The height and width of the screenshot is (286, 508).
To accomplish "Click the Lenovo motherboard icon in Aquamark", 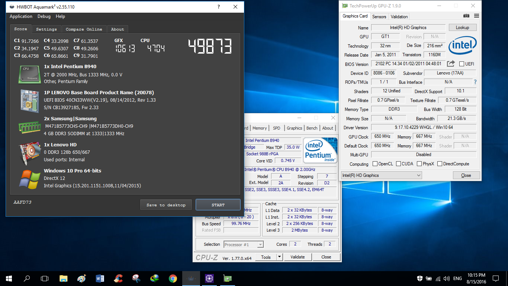I will [30, 101].
